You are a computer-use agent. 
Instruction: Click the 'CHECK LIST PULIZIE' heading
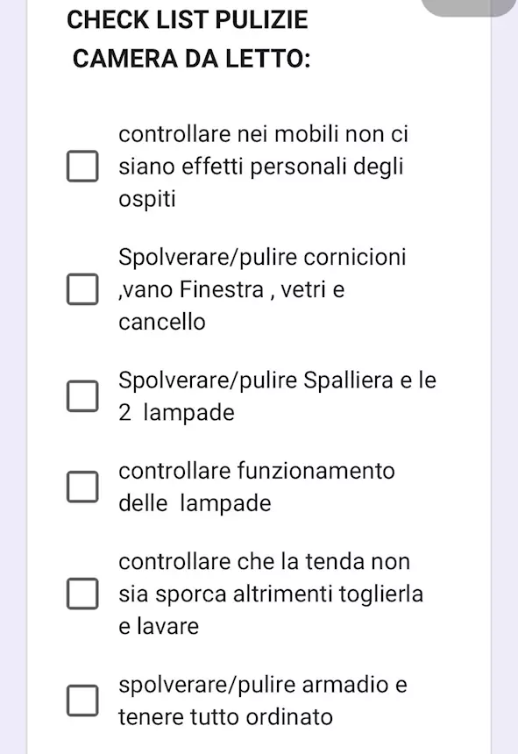[188, 19]
